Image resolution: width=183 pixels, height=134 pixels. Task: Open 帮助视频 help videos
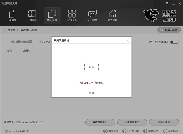pyautogui.click(x=171, y=131)
